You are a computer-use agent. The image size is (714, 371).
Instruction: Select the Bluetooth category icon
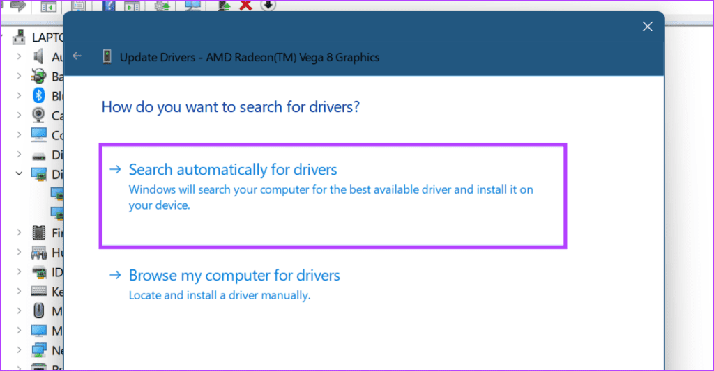click(39, 95)
